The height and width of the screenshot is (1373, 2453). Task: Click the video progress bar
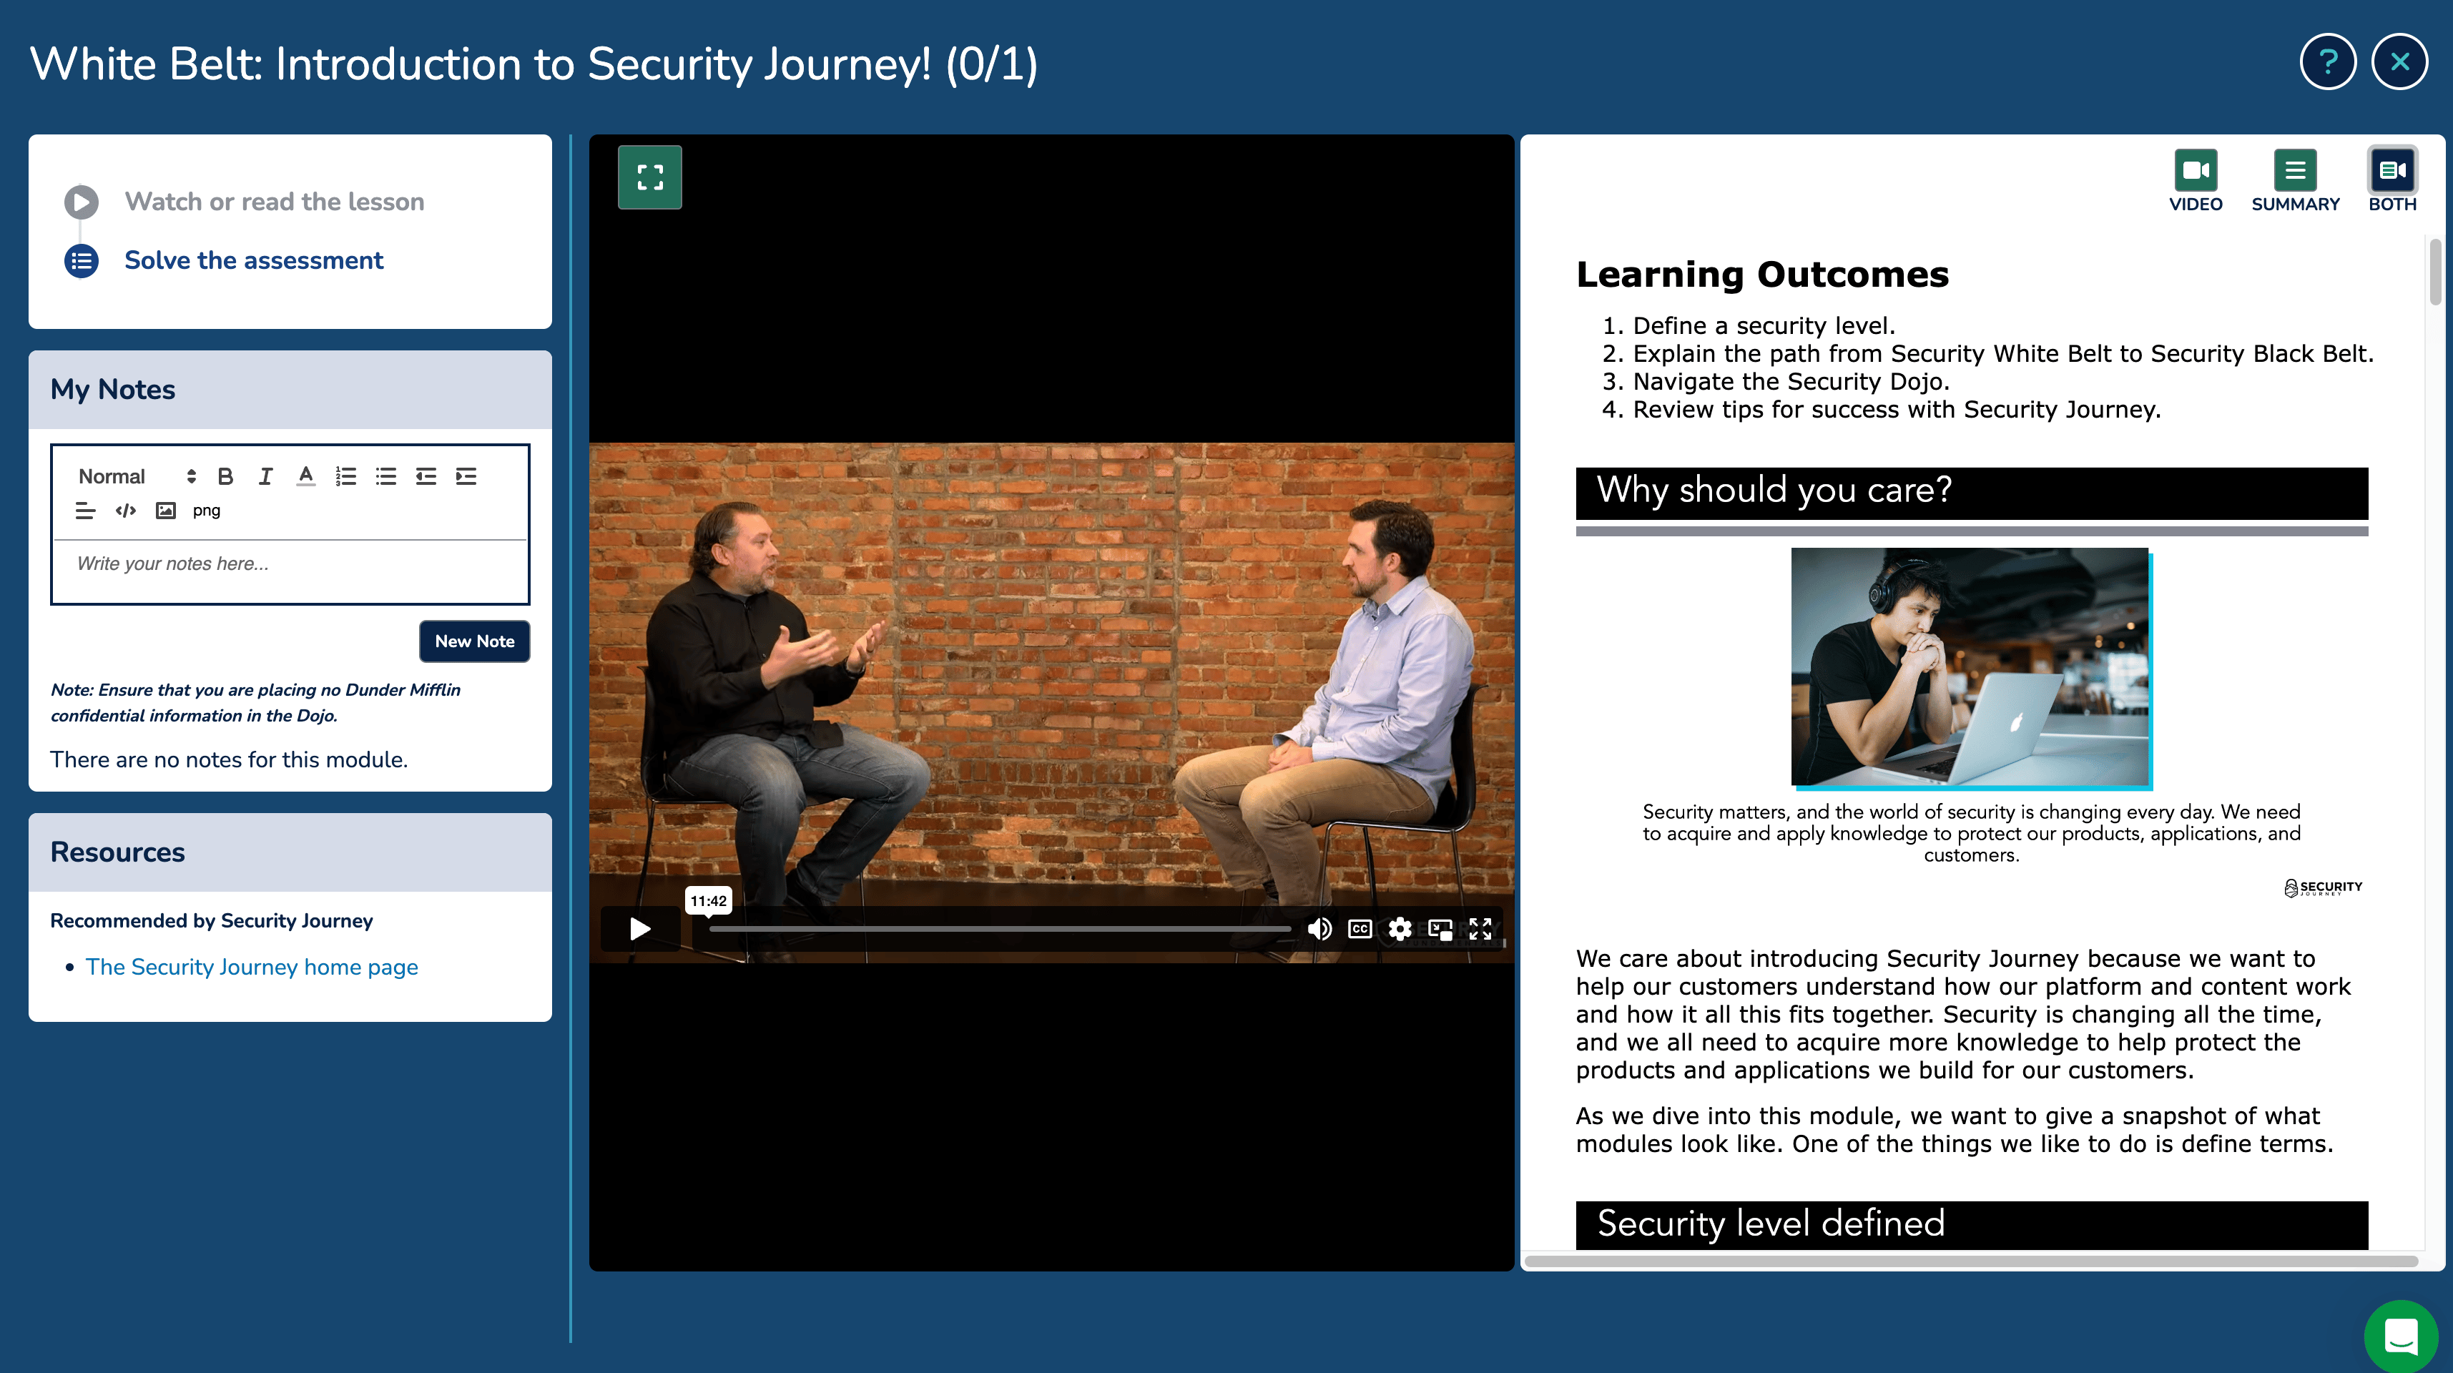pyautogui.click(x=1000, y=928)
